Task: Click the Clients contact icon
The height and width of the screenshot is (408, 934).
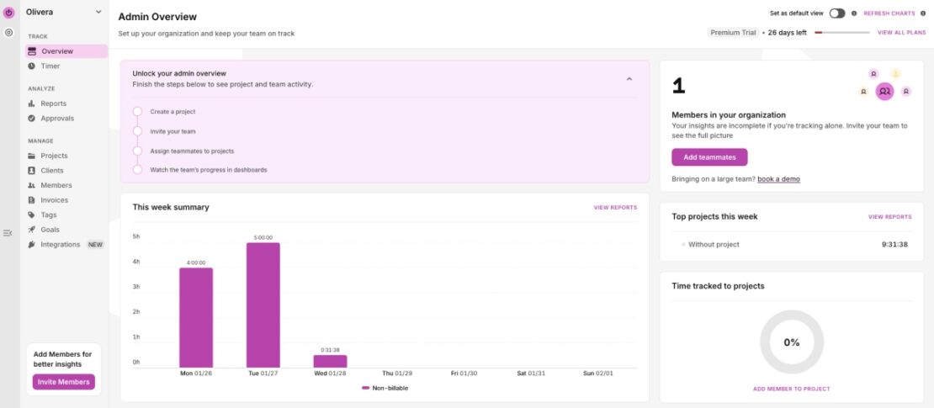Action: point(32,170)
